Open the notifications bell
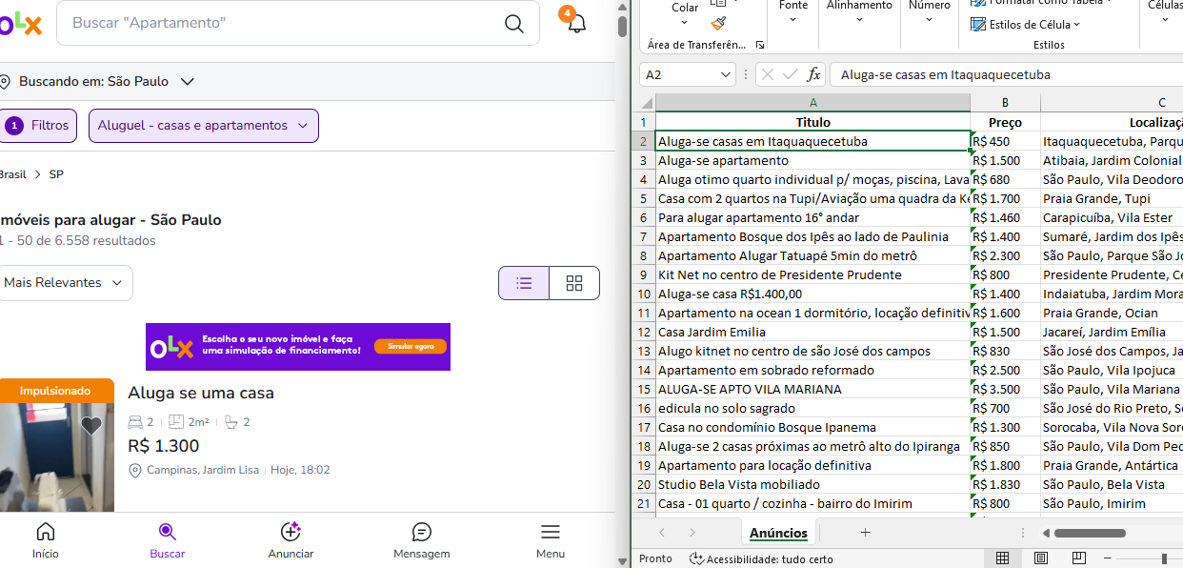The image size is (1183, 568). point(576,24)
